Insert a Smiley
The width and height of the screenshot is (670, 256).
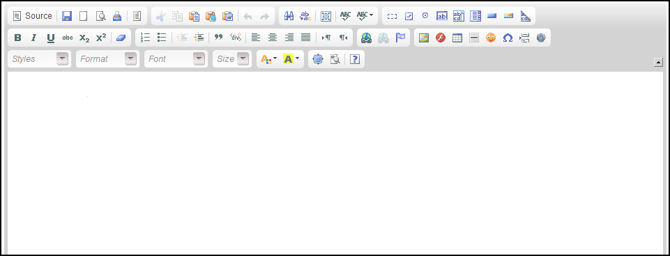(x=491, y=38)
